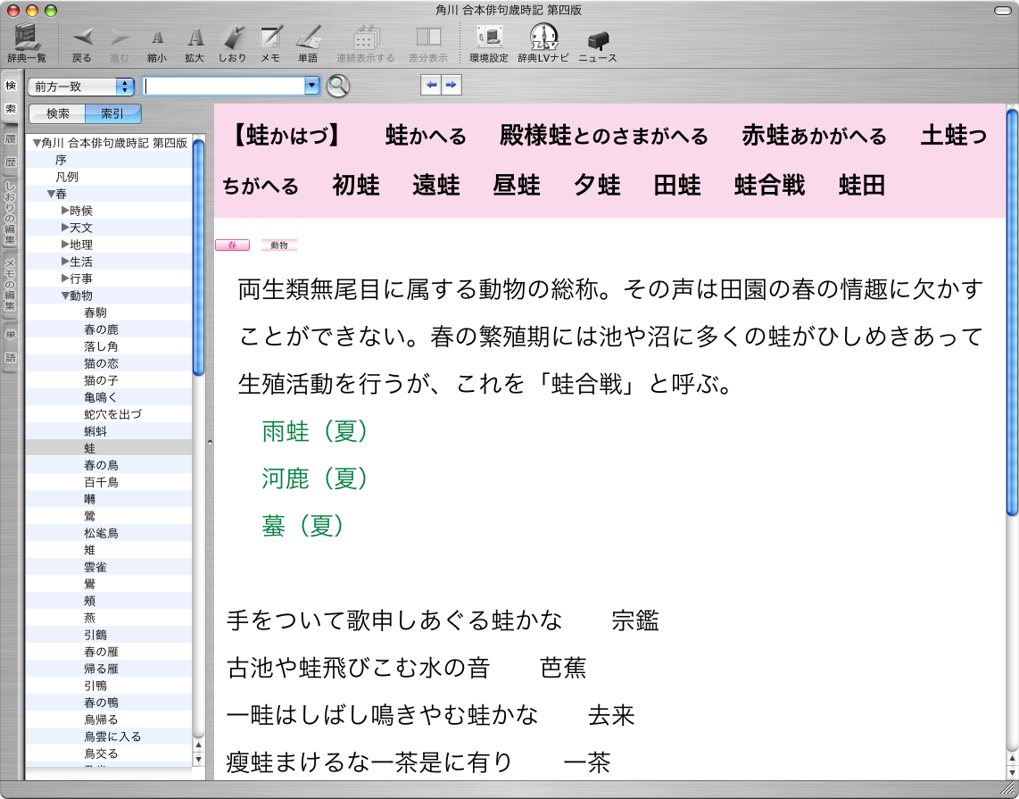Switch to the 索引 segment
The width and height of the screenshot is (1019, 799).
tap(112, 113)
